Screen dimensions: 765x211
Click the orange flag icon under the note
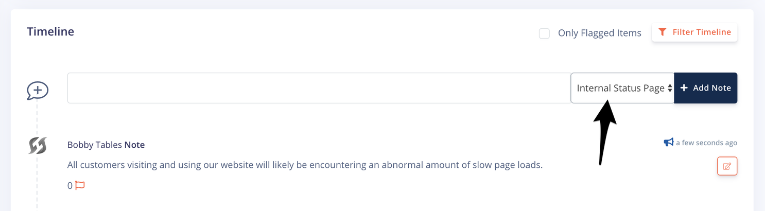[80, 185]
